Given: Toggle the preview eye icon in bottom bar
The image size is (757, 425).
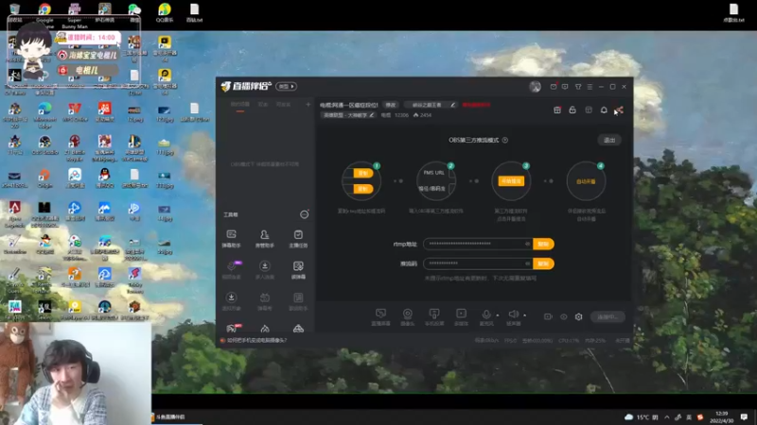Looking at the screenshot, I should [563, 316].
